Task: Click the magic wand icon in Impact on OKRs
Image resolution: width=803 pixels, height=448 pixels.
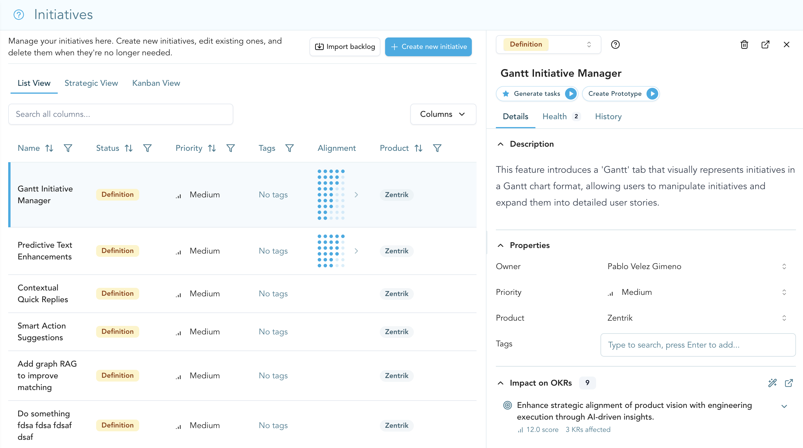Action: pyautogui.click(x=772, y=383)
